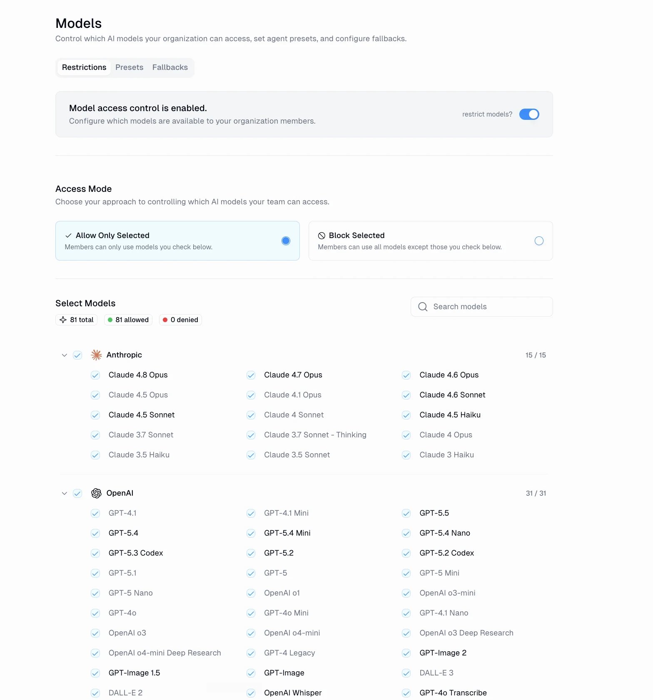Screen dimensions: 653x700
Task: Click the OpenAI group label
Action: (x=120, y=493)
